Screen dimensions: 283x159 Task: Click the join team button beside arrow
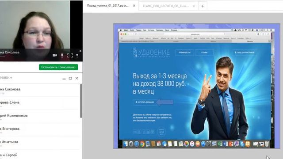click(145, 102)
